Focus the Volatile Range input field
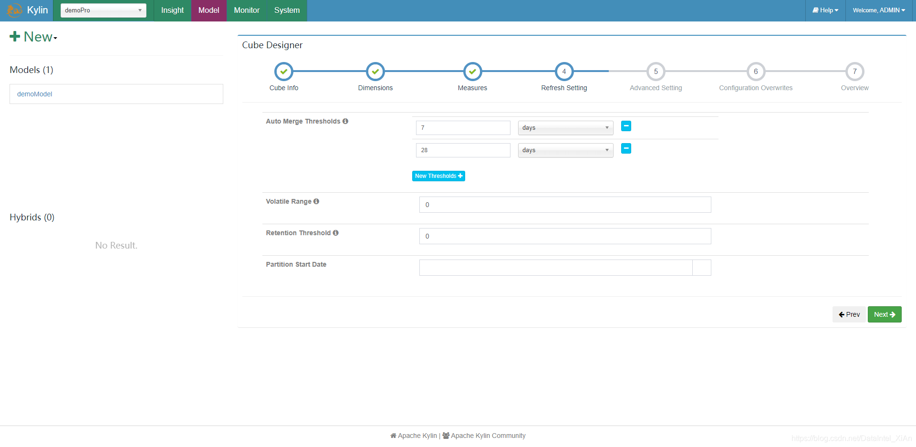This screenshot has height=447, width=916. (x=565, y=205)
